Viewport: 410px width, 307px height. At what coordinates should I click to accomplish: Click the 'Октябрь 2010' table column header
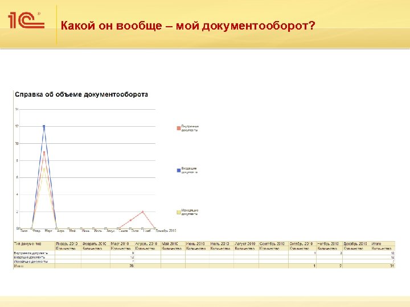(x=301, y=243)
